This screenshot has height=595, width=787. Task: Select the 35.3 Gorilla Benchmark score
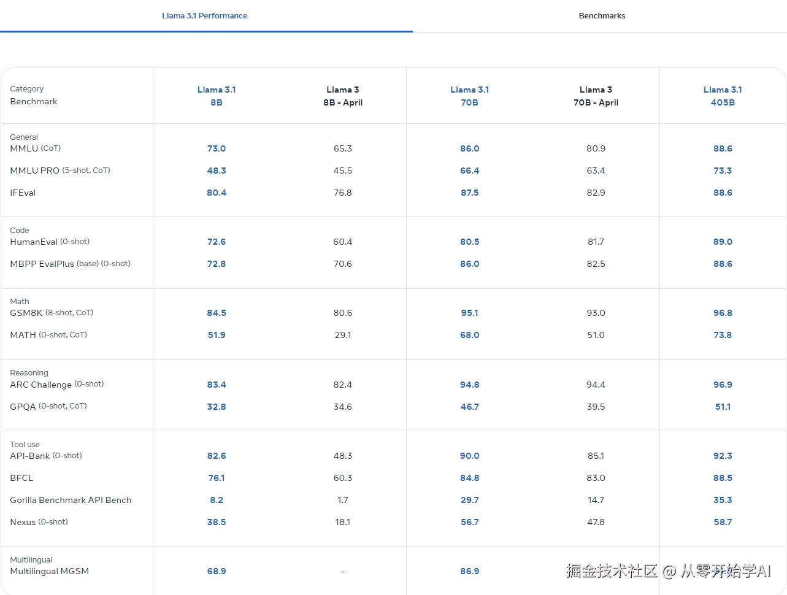click(723, 500)
